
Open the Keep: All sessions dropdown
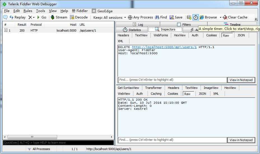(x=110, y=17)
